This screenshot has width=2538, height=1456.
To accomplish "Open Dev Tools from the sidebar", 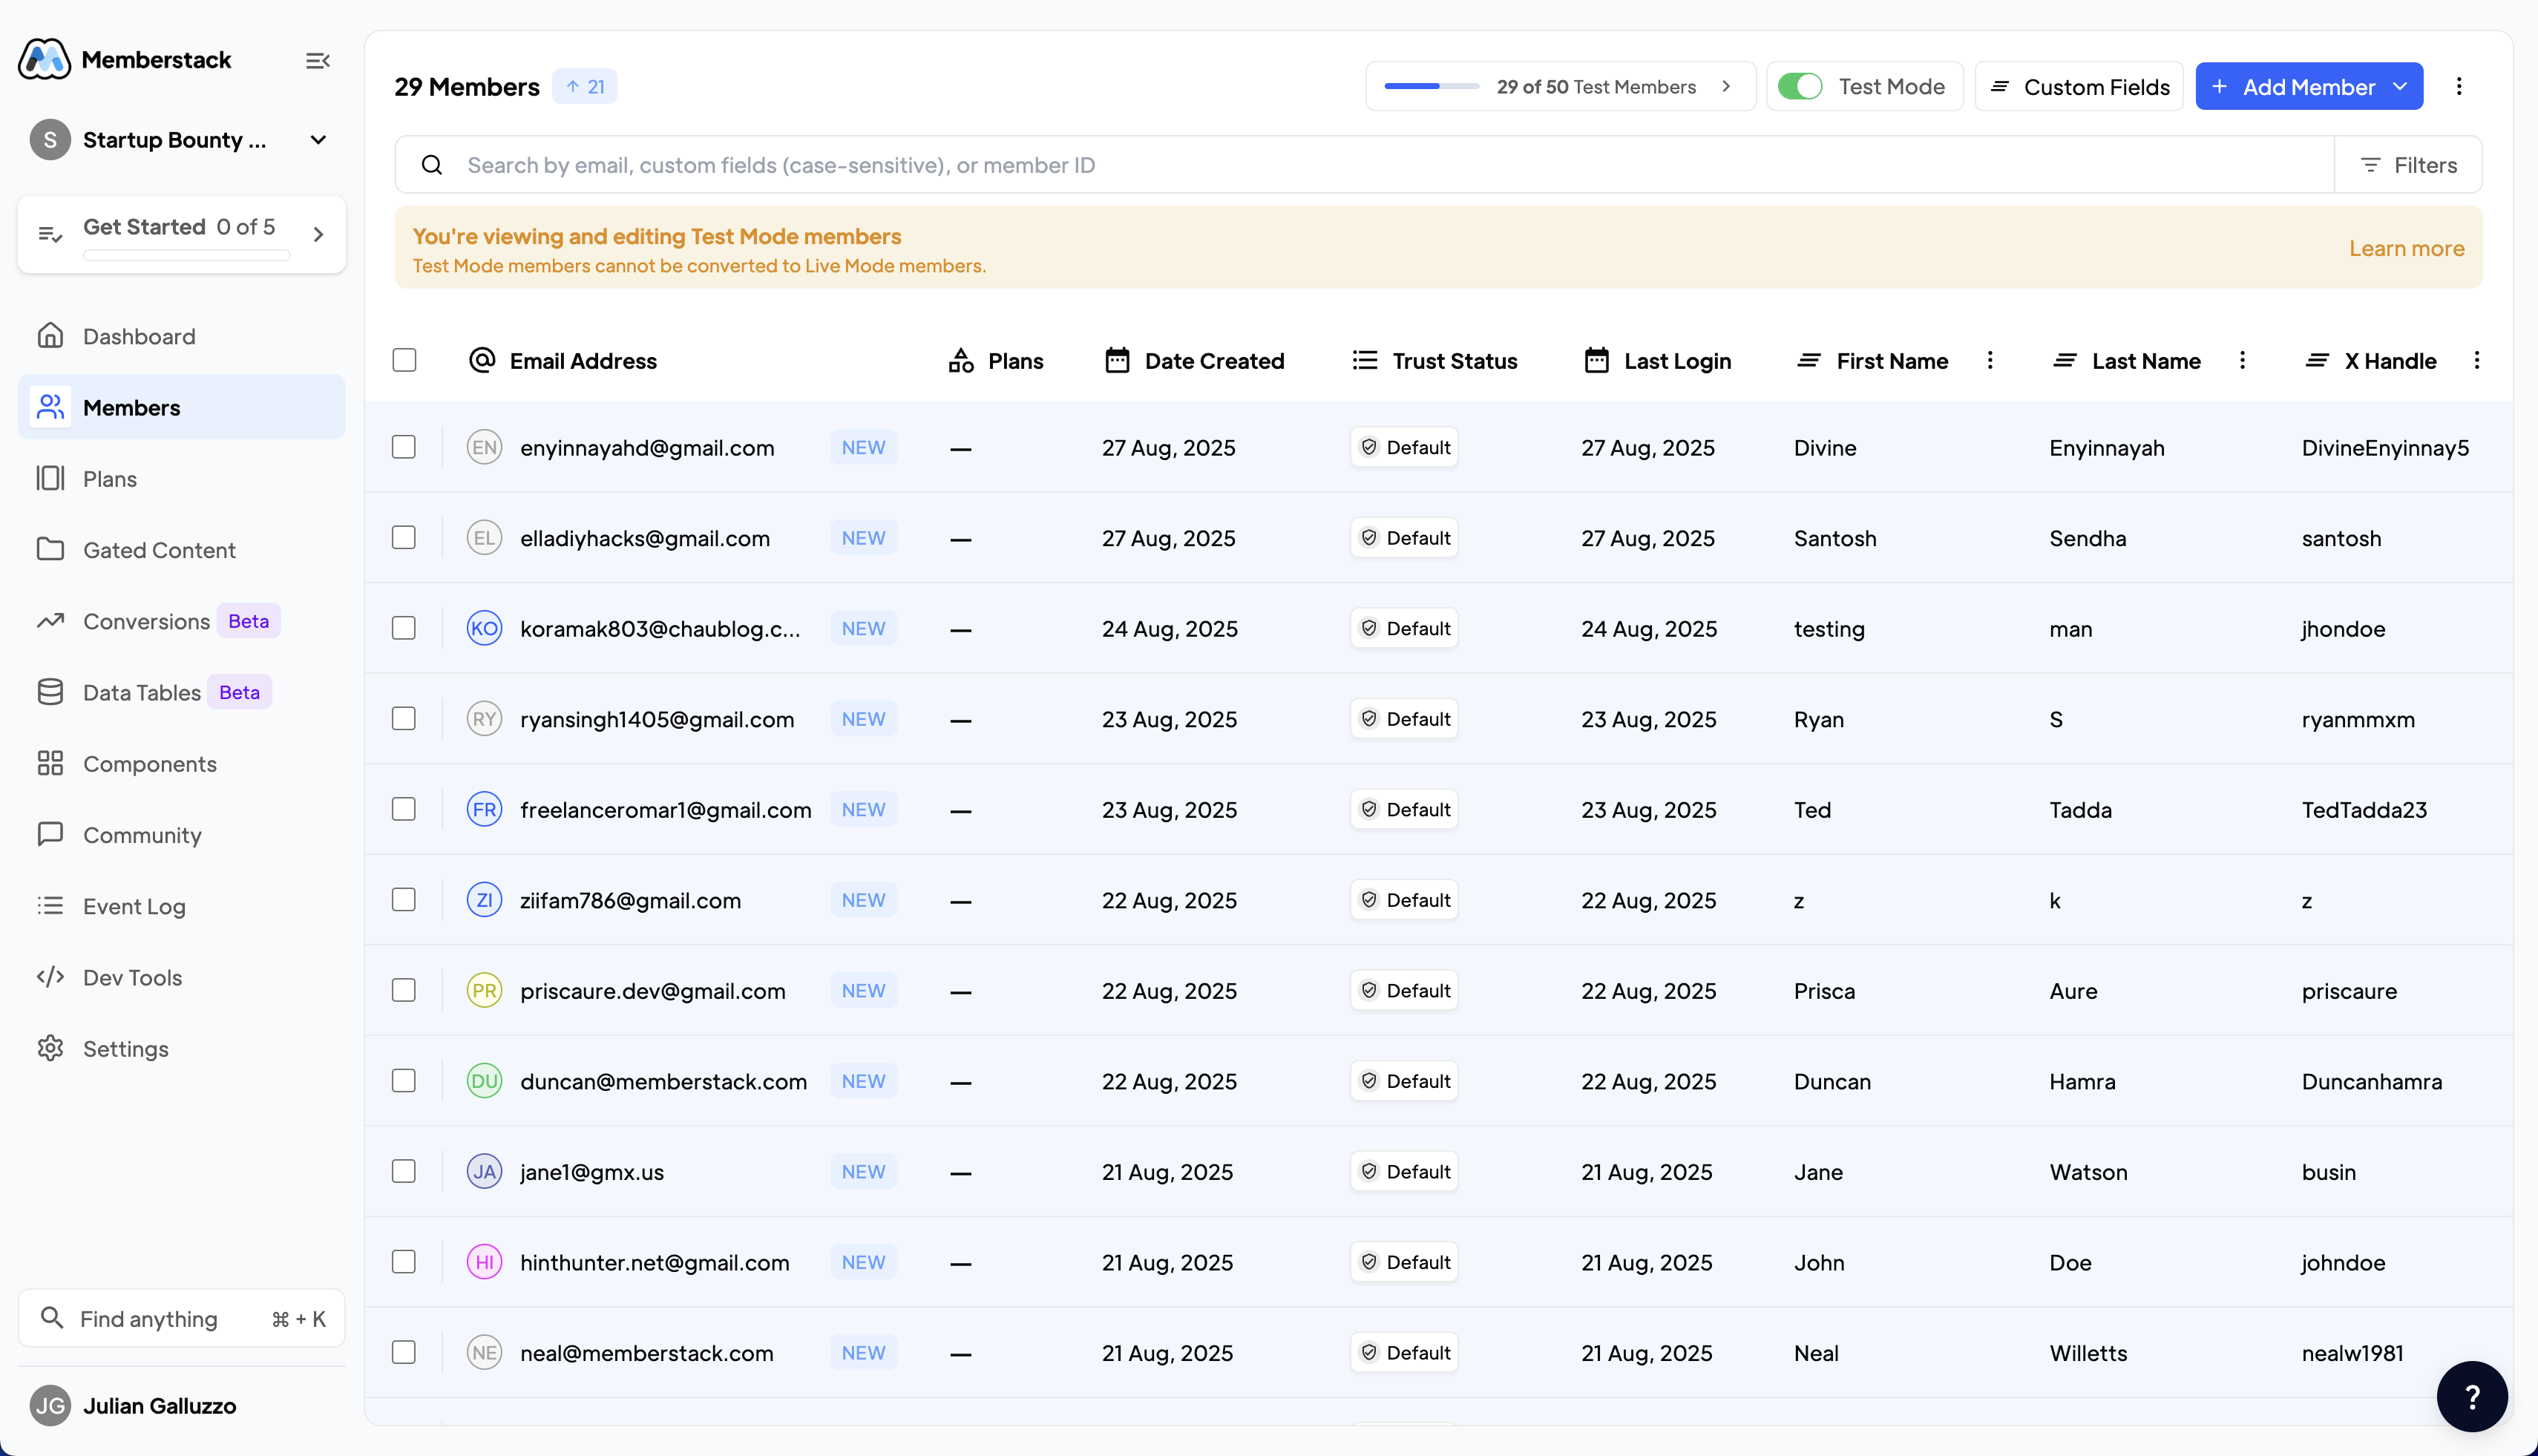I will [182, 978].
